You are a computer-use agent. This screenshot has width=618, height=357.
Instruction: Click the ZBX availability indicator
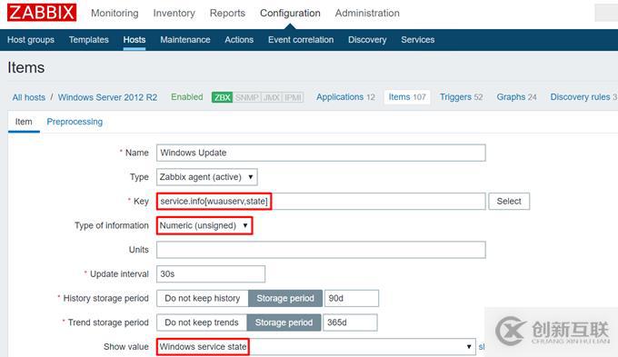pyautogui.click(x=223, y=97)
